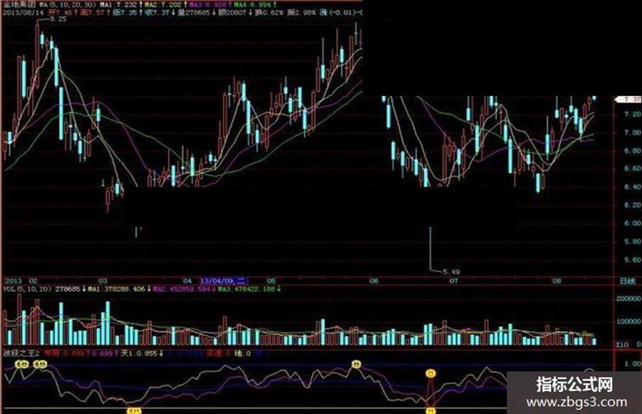Click the 06 month label on time axis

click(x=374, y=281)
